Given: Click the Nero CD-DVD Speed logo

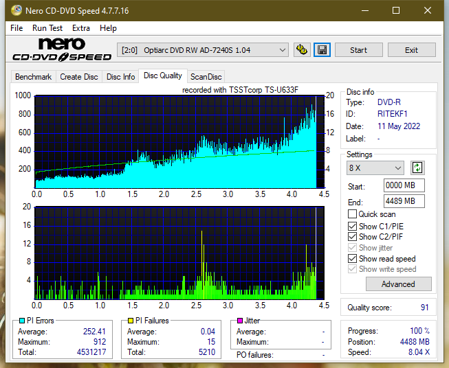Looking at the screenshot, I should pos(62,49).
